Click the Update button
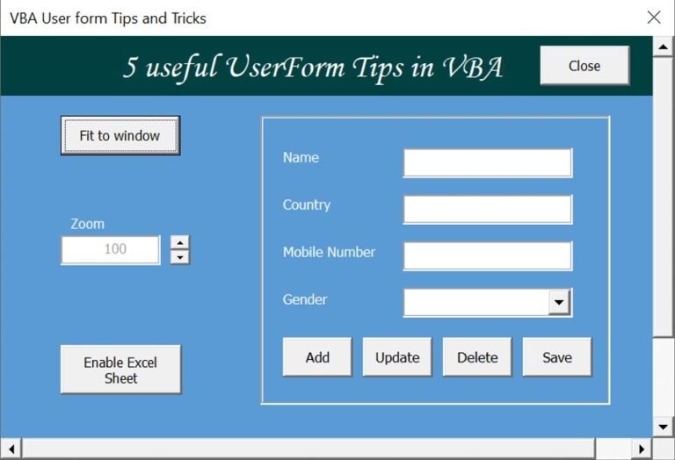 pos(397,357)
